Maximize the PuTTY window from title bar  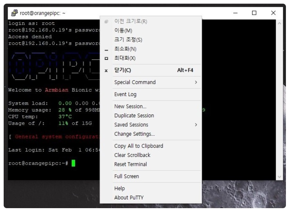click(254, 13)
